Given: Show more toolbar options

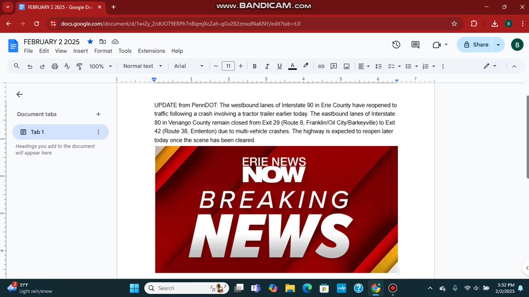Looking at the screenshot, I should coord(443,66).
